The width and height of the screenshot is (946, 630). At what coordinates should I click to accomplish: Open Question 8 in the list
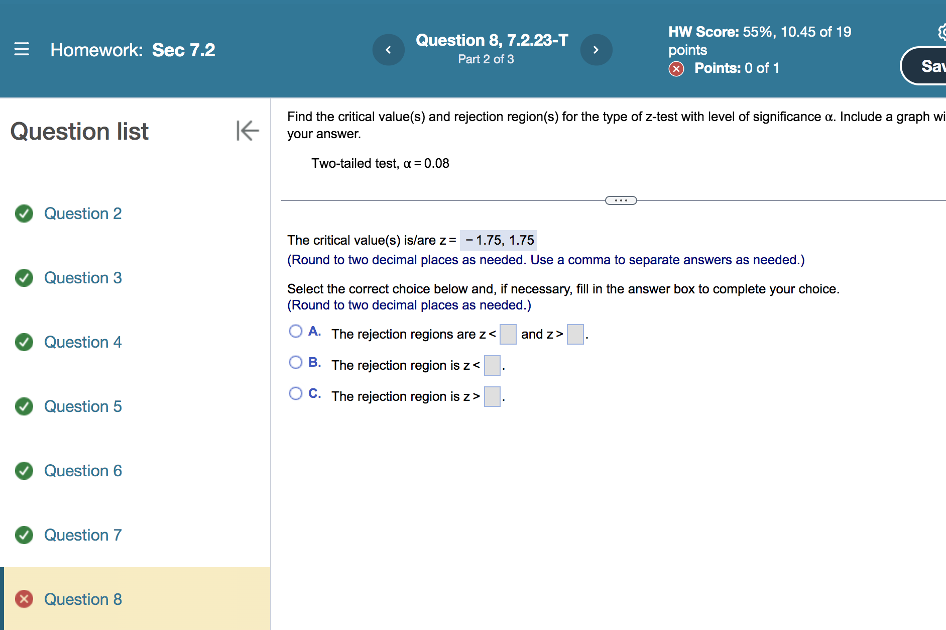(x=83, y=599)
